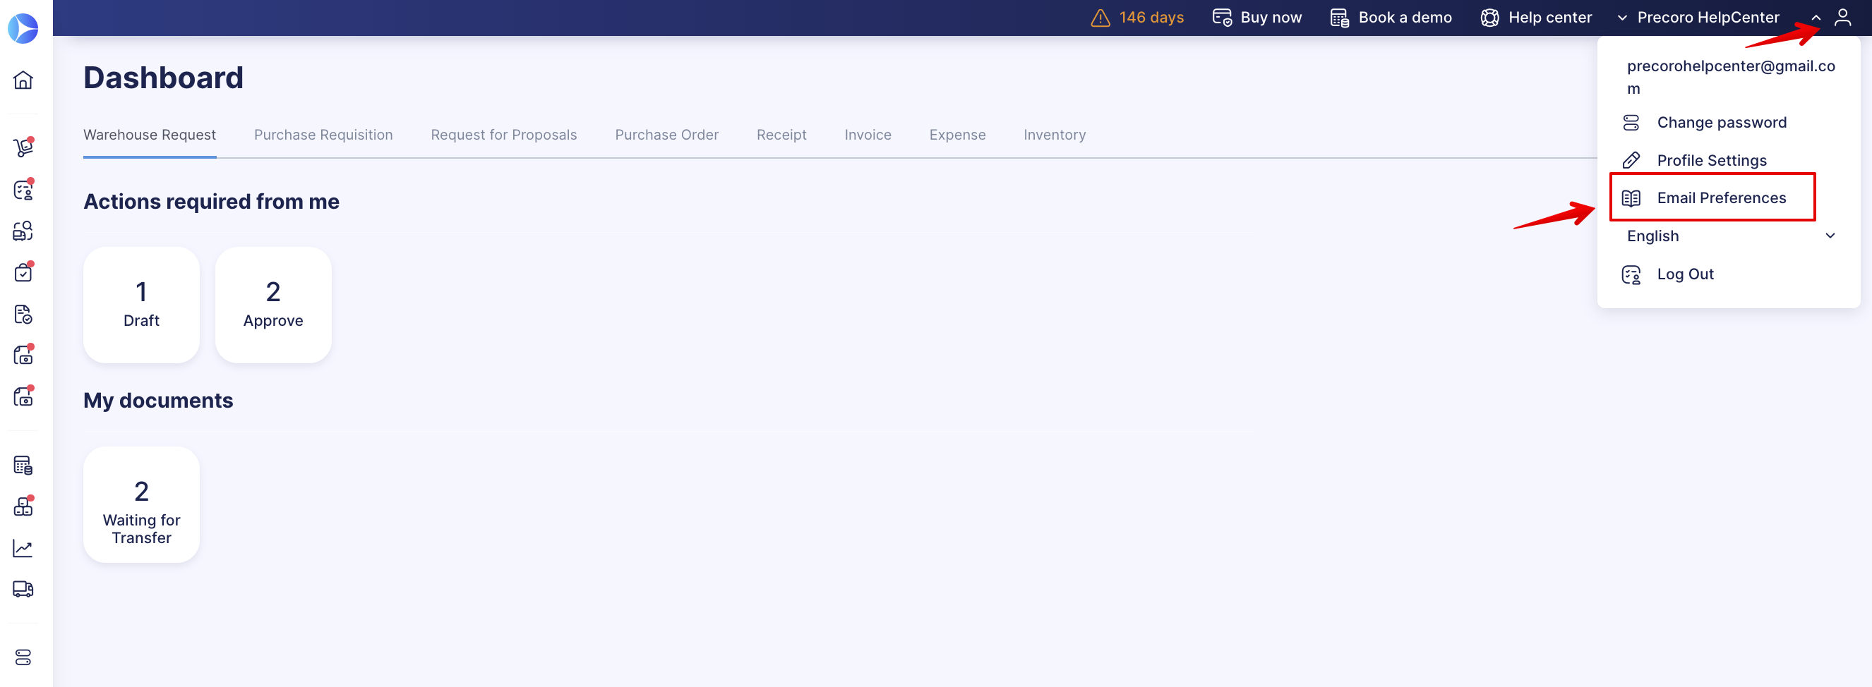Click the Profile Settings pencil icon
The image size is (1872, 687).
1631,161
